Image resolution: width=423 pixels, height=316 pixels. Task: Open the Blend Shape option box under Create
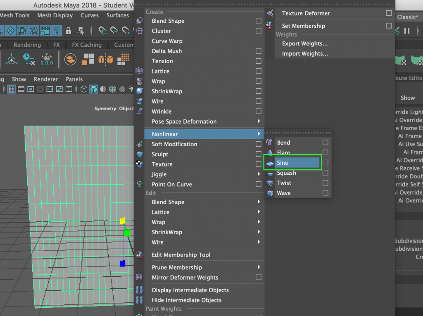(259, 21)
